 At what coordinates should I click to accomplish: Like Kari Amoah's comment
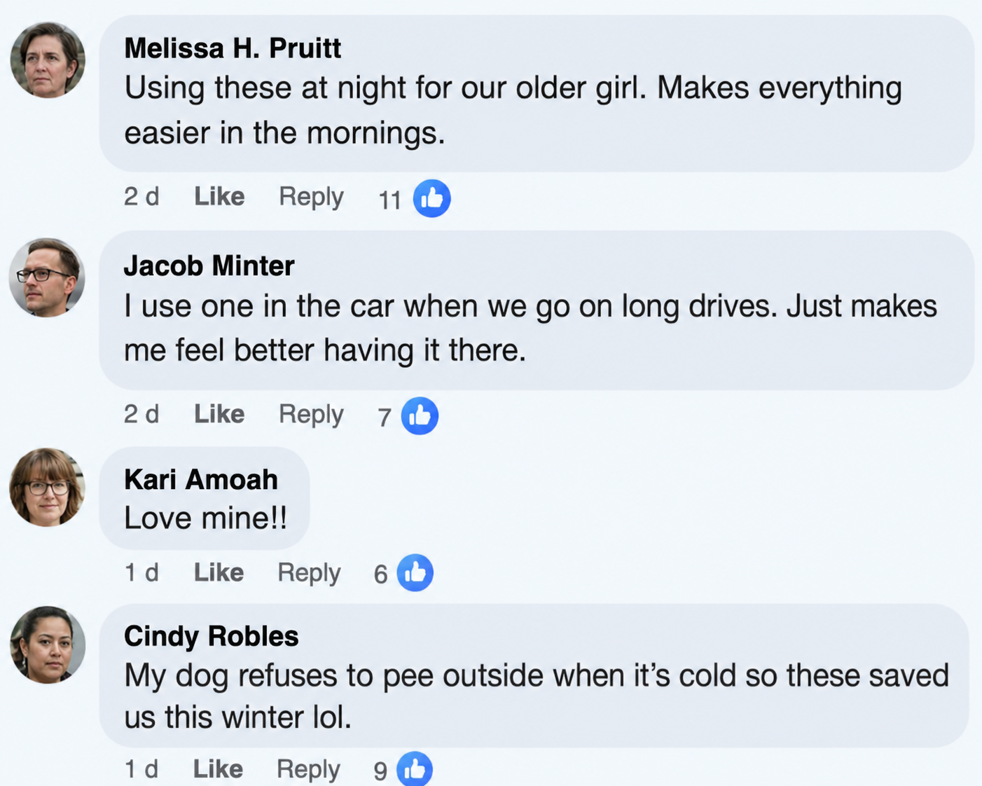(x=219, y=572)
